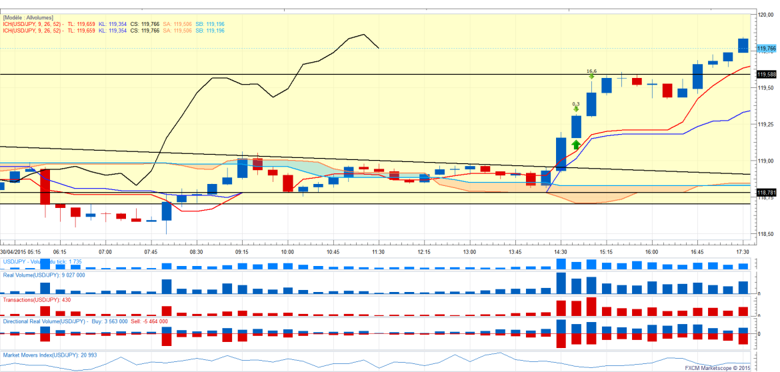
Task: Select the Transactions(USD/JPY) indicator label
Action: [37, 300]
